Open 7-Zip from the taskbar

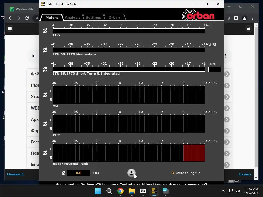(x=143, y=191)
